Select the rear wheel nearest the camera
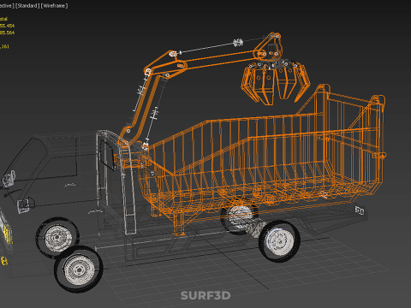411x308 pixels. [279, 241]
